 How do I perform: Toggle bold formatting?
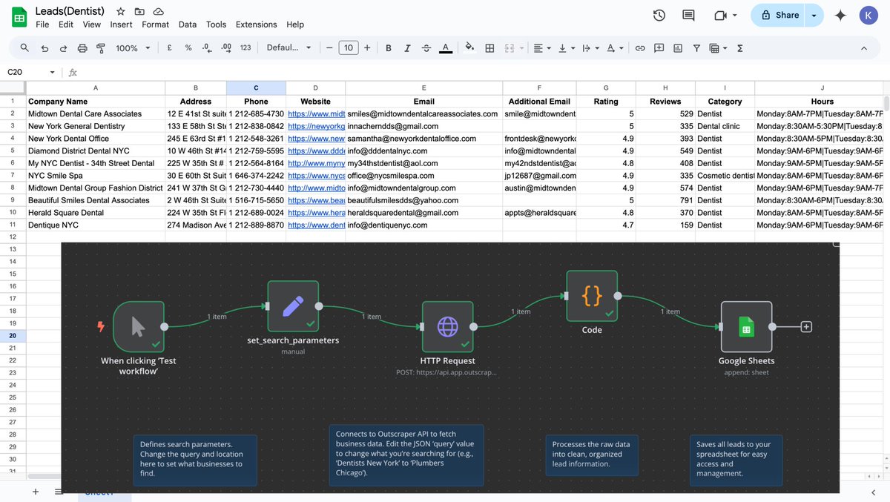pos(388,48)
